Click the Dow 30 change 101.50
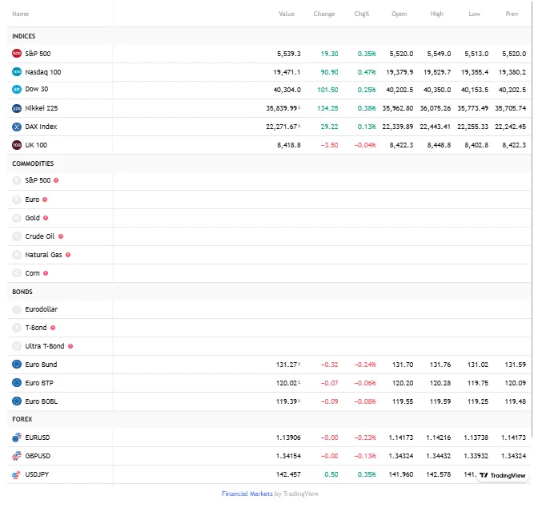554x508 pixels. pos(327,90)
